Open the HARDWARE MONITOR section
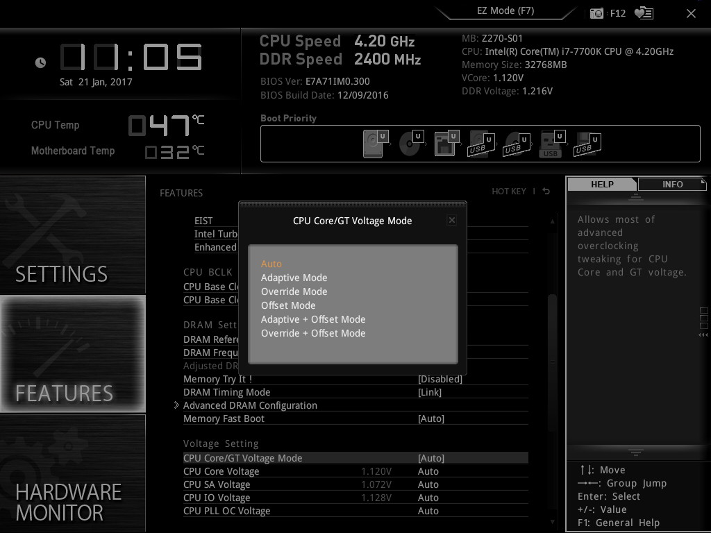The image size is (711, 533). coord(72,473)
